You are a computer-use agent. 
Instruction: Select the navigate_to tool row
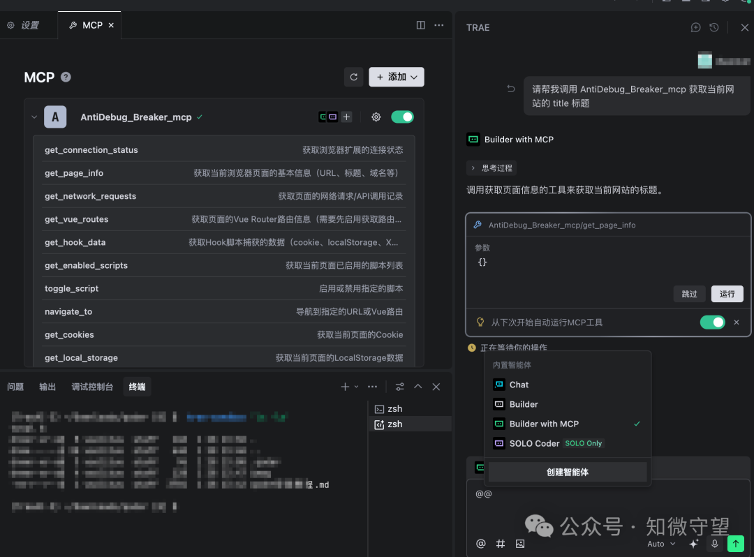click(x=224, y=311)
